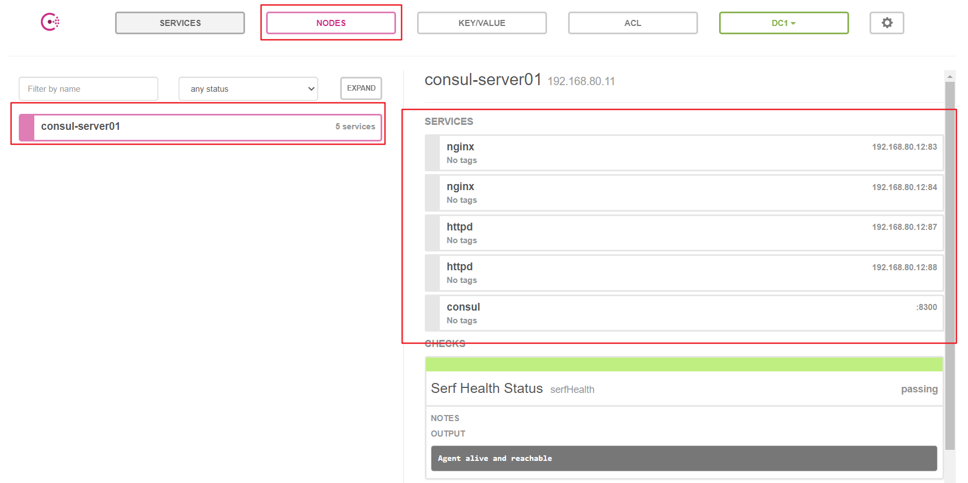Switch to the NODES tab
968x483 pixels.
(x=331, y=23)
